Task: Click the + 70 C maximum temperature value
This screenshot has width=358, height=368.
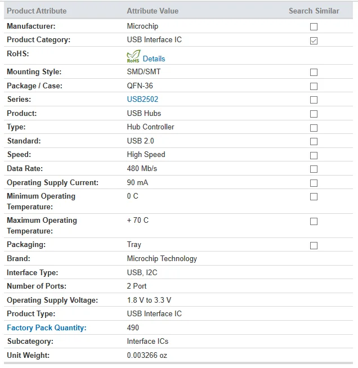Action: coord(137,220)
